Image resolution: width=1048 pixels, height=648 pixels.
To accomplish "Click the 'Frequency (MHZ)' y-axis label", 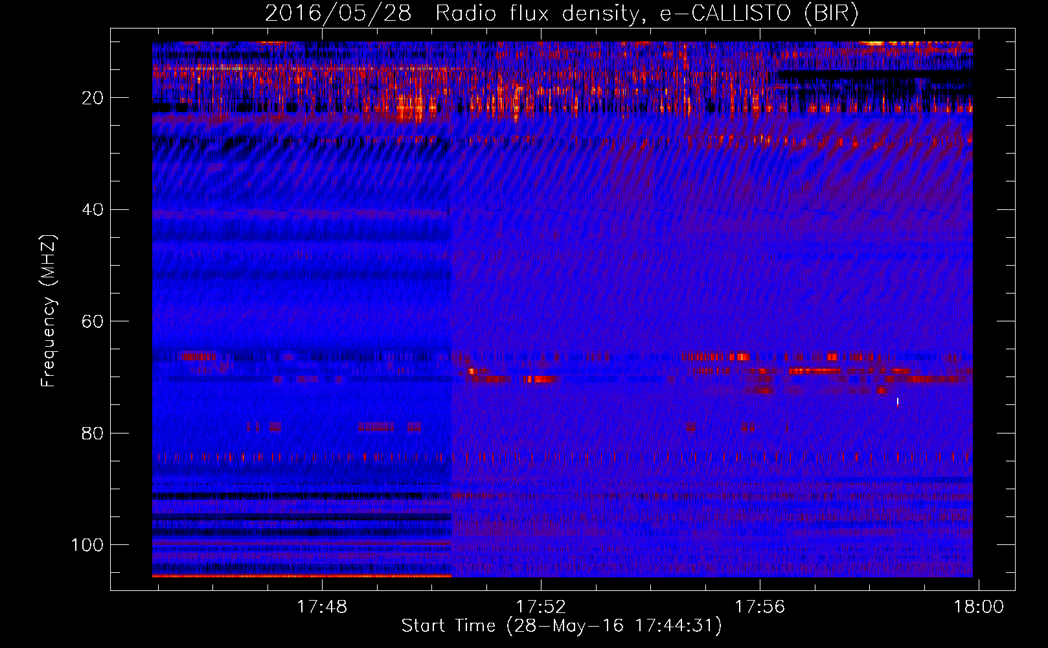I will (x=49, y=311).
